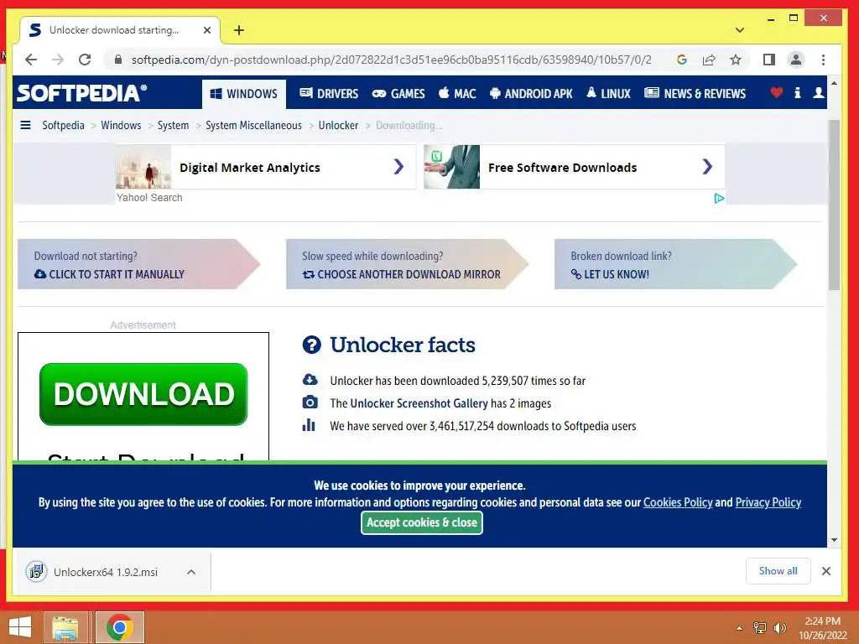The width and height of the screenshot is (859, 644).
Task: Open the Privacy Policy link
Action: 768,502
